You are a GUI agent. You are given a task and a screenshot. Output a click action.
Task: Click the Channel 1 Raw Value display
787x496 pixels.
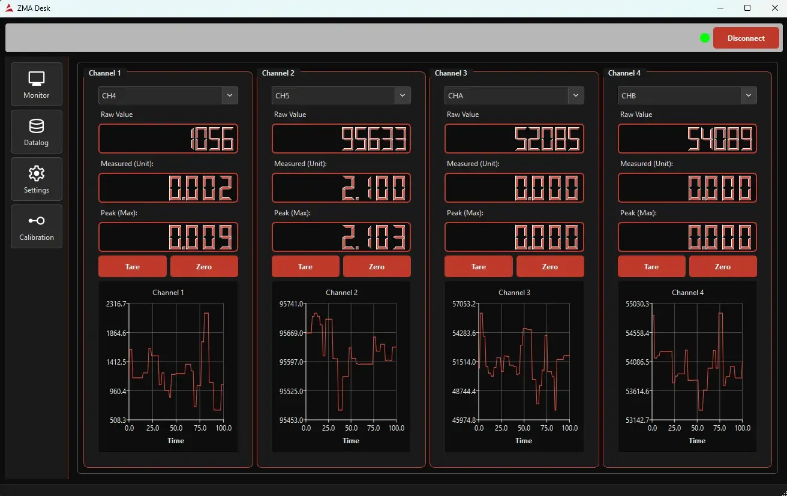tap(168, 139)
